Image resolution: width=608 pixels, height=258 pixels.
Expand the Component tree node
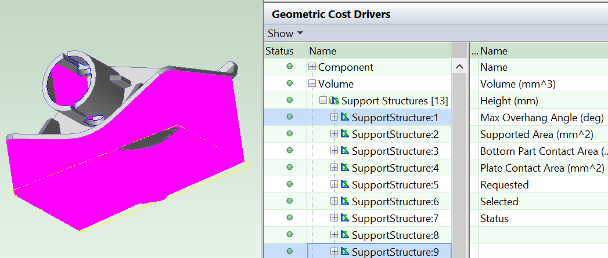[312, 67]
